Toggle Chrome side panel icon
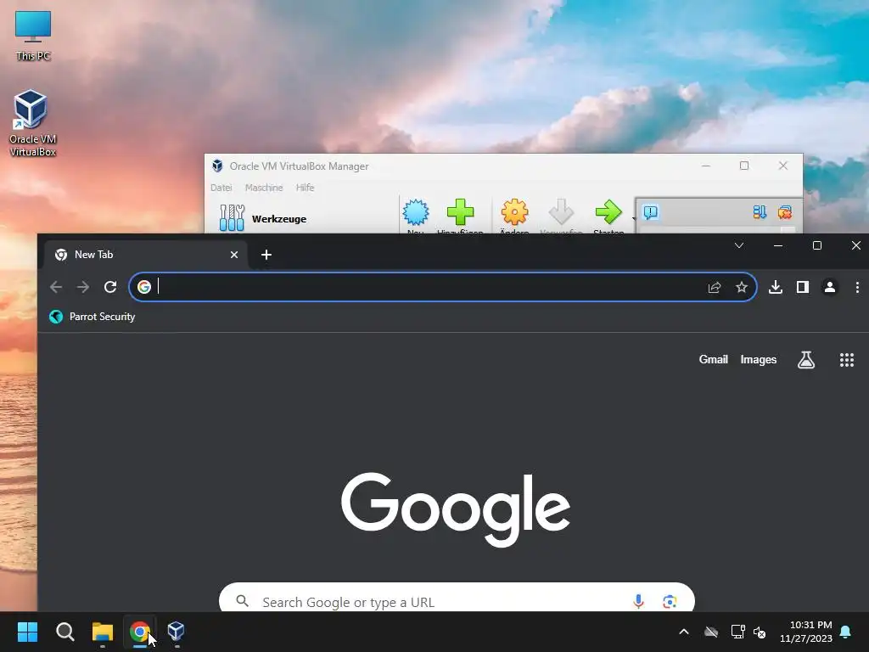Screen dimensions: 869x652 (x=803, y=287)
